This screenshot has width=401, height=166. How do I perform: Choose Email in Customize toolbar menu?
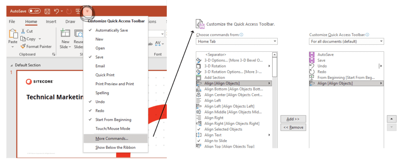pyautogui.click(x=116, y=66)
